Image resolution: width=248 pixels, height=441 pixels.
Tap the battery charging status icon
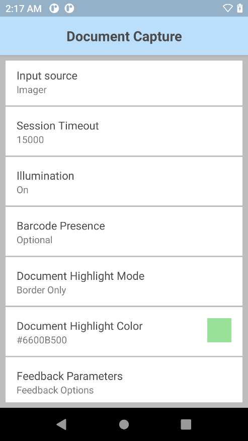point(239,8)
